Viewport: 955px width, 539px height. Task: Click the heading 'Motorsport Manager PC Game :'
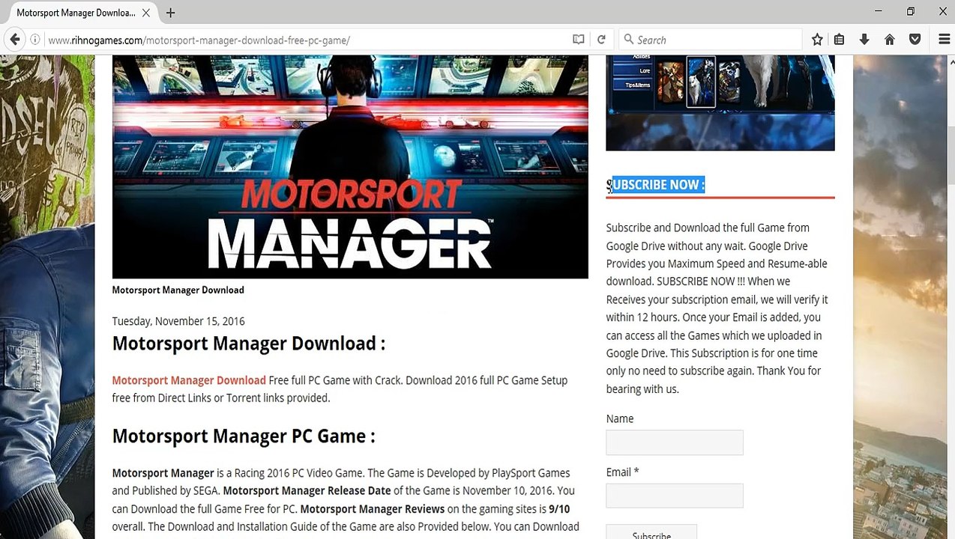pos(244,436)
